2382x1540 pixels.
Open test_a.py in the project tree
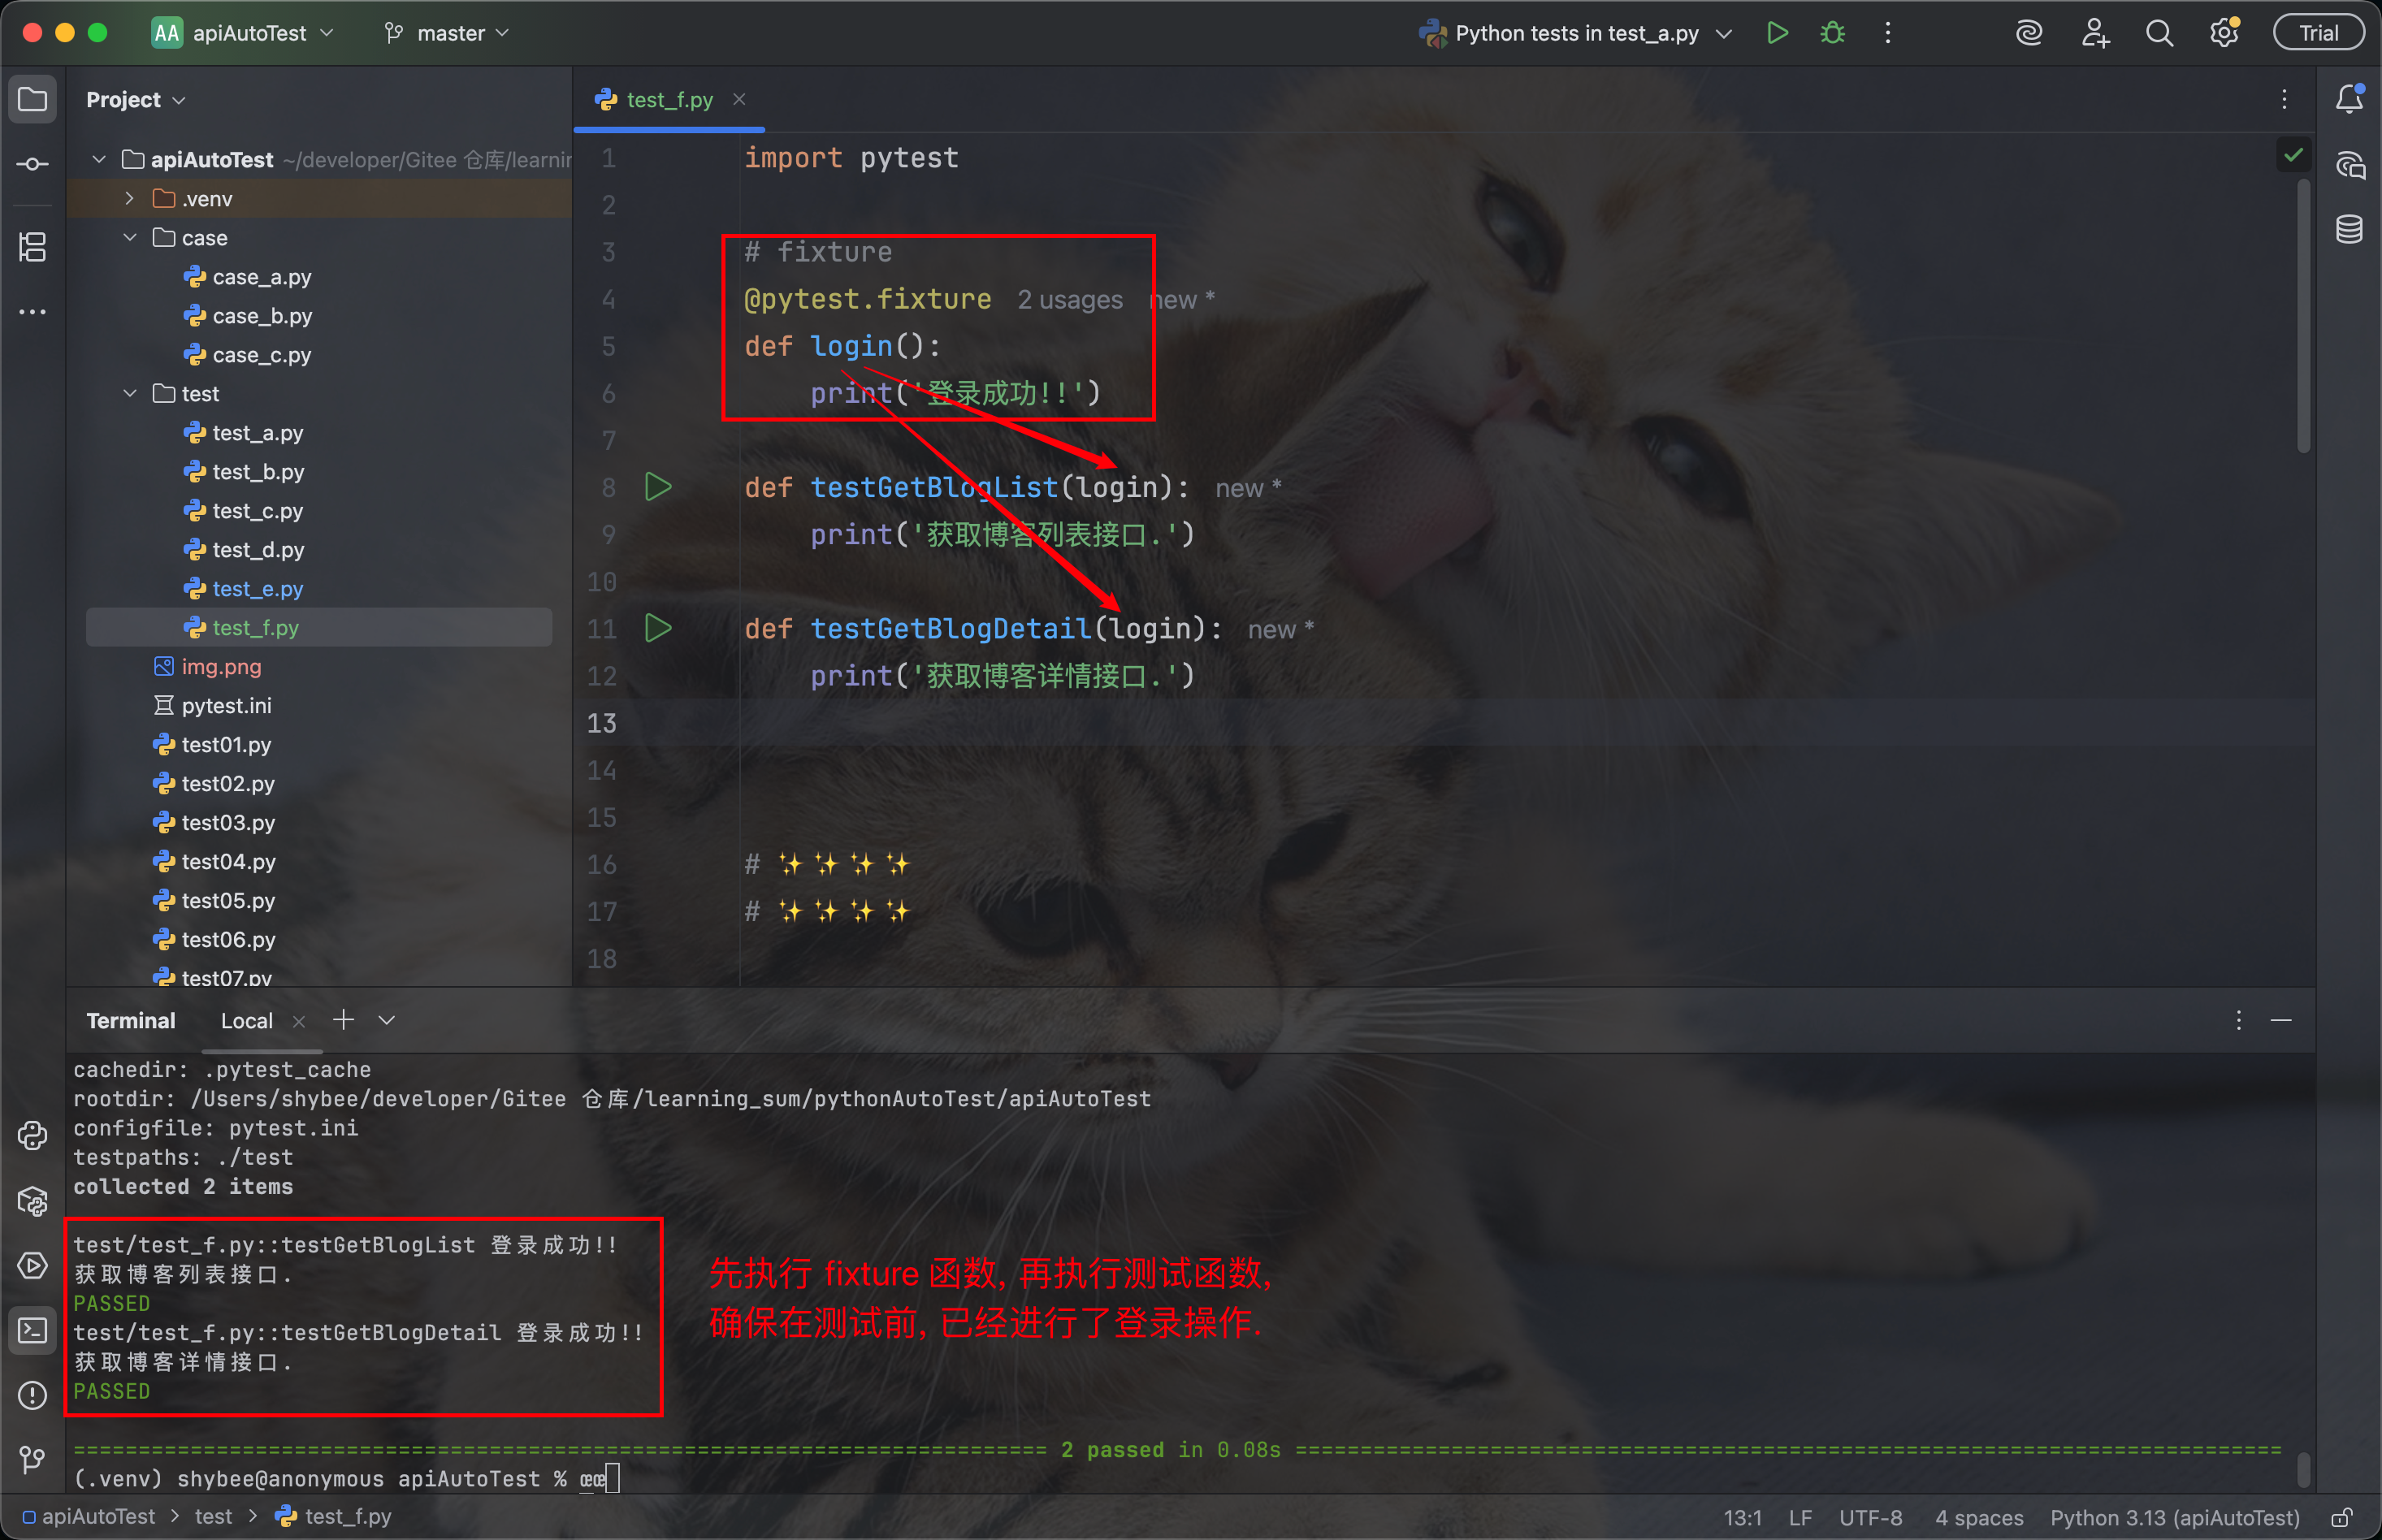click(x=257, y=433)
